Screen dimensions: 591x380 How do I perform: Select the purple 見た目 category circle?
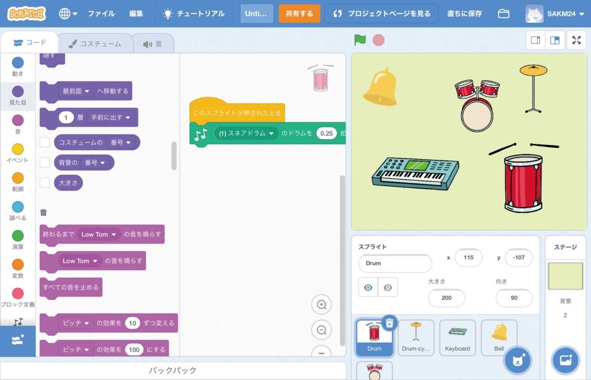point(18,92)
